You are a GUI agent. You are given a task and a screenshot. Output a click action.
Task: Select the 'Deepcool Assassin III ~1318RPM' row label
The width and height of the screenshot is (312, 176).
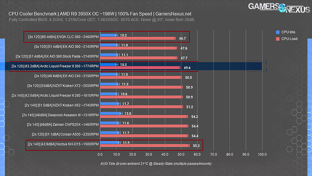(x=61, y=115)
